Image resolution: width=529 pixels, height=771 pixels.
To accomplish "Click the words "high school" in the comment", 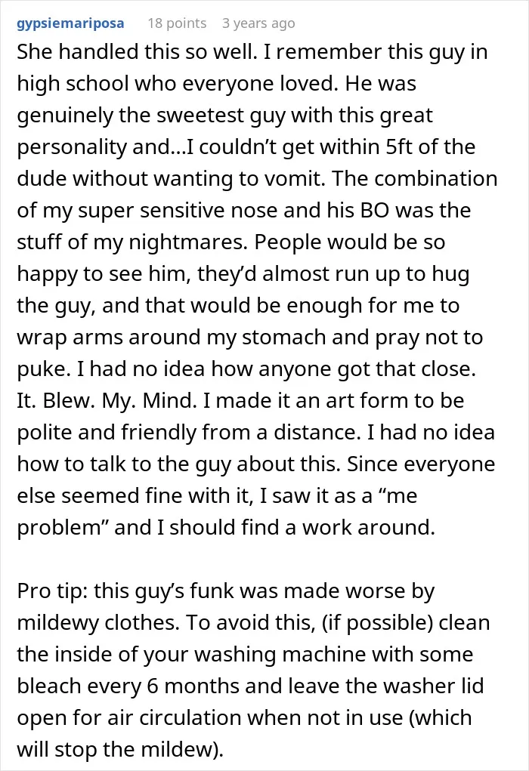I will [73, 84].
